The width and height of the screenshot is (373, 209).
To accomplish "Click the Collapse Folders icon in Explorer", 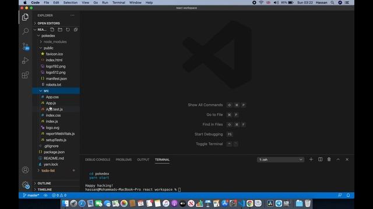I will (x=76, y=30).
